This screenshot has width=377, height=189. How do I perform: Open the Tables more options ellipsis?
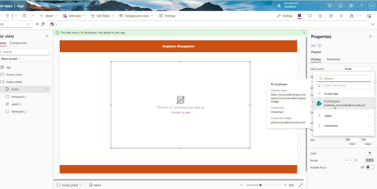coord(369,116)
